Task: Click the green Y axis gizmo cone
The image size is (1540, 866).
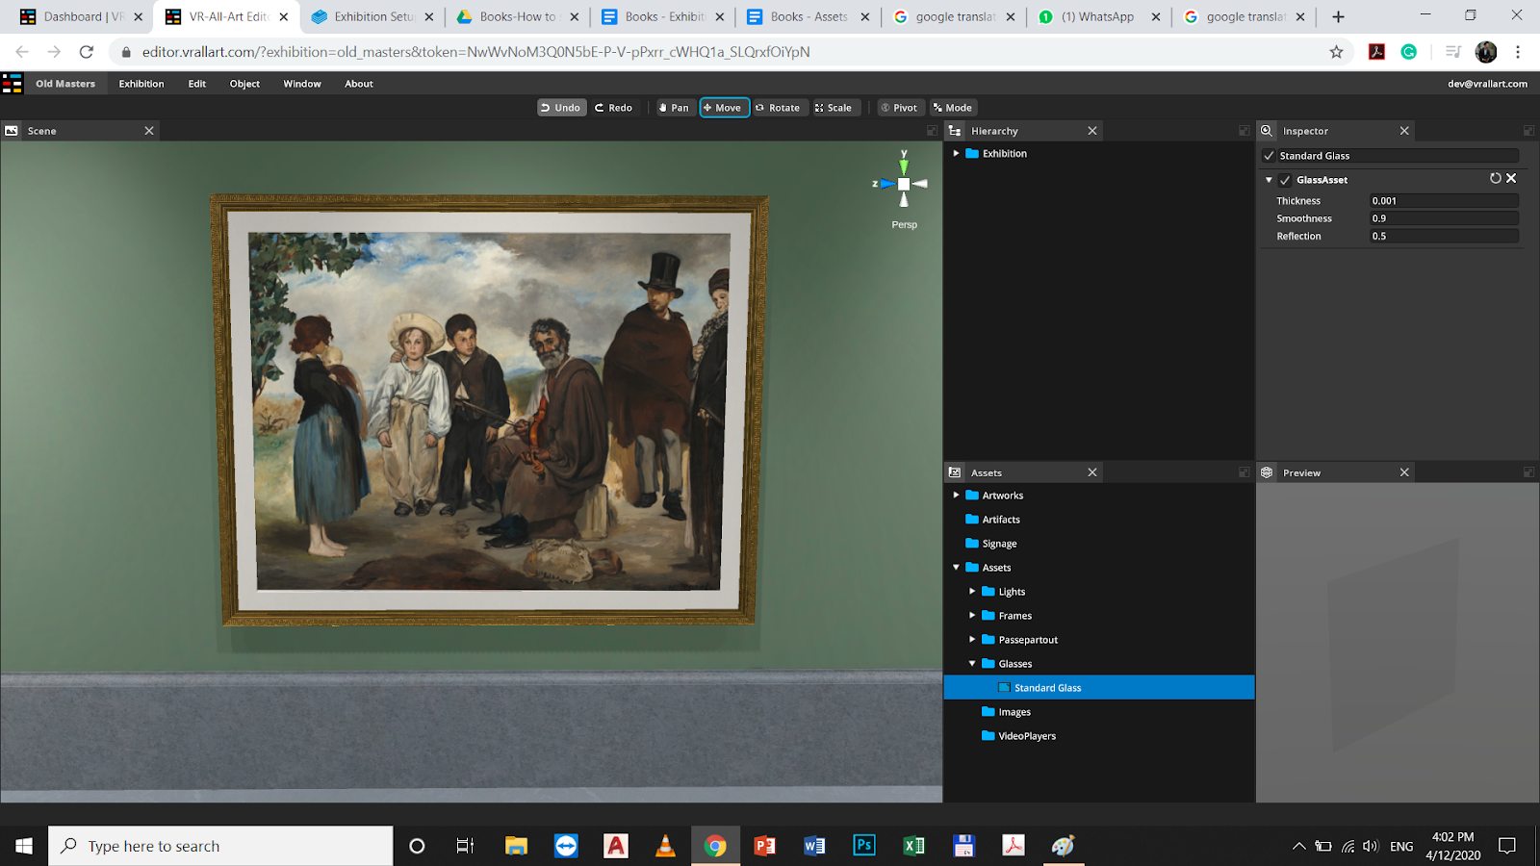Action: coord(904,166)
